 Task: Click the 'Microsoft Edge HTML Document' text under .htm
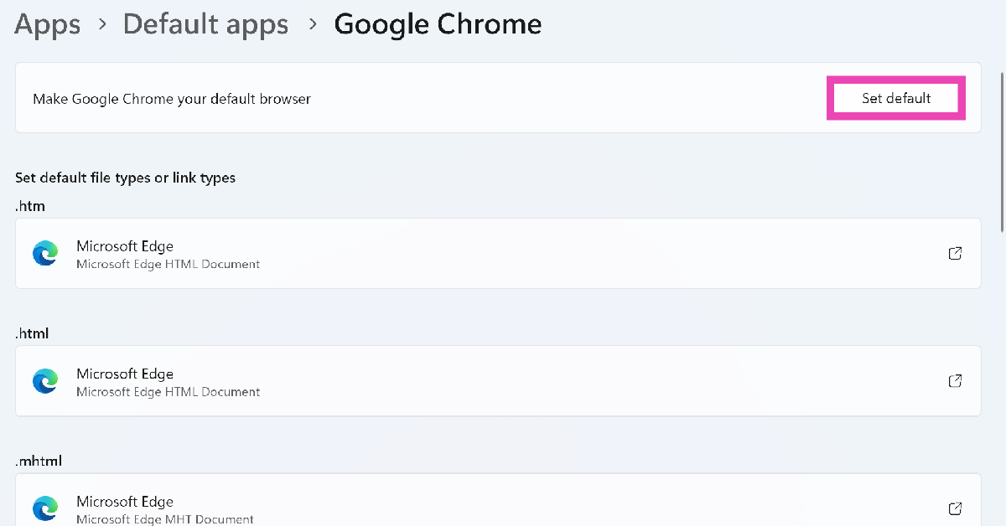168,264
